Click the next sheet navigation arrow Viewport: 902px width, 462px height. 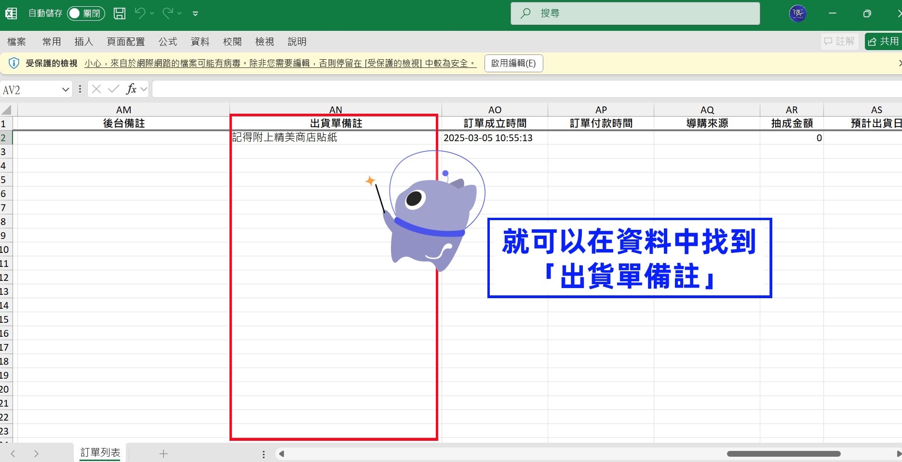tap(36, 453)
